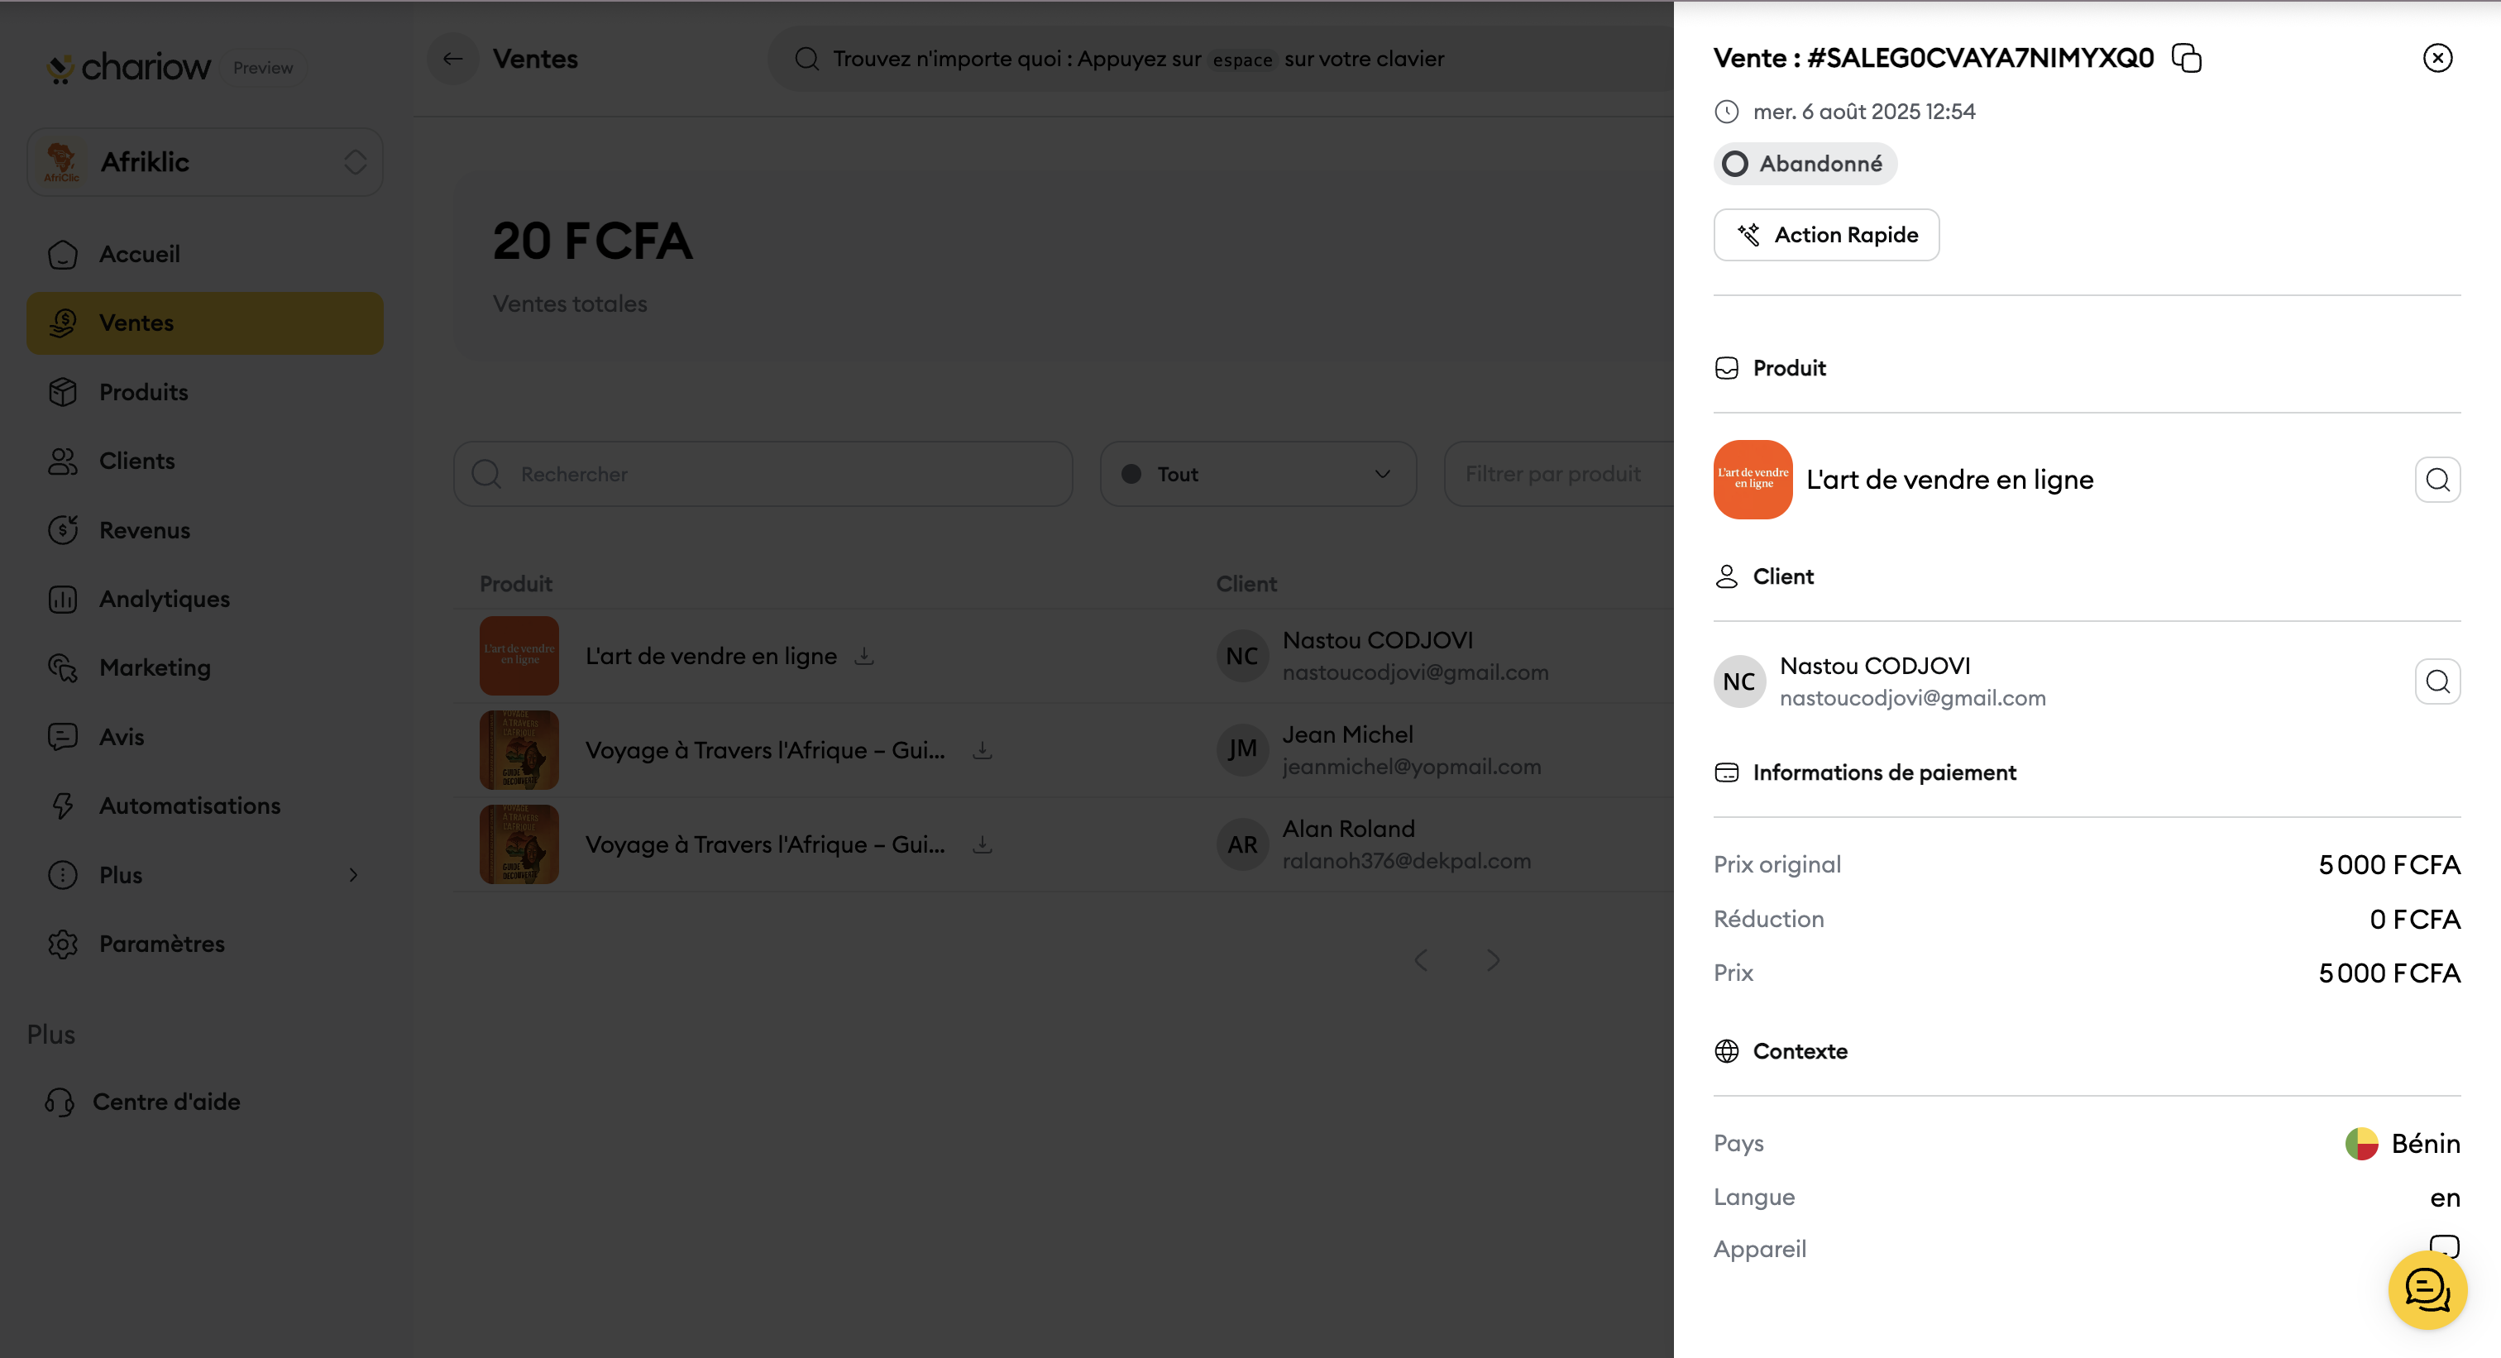The height and width of the screenshot is (1358, 2501).
Task: Expand the Plus submenu
Action: (205, 874)
